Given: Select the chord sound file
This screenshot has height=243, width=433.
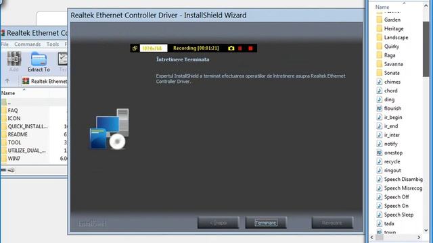Looking at the screenshot, I should pos(391,90).
